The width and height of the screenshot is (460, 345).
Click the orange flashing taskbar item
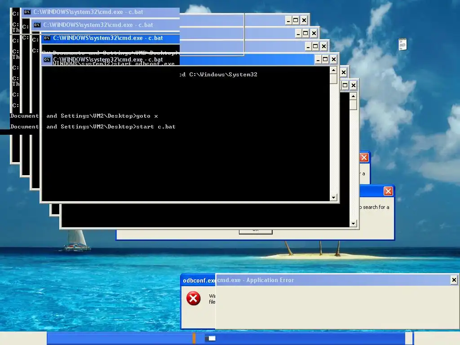pos(194,338)
